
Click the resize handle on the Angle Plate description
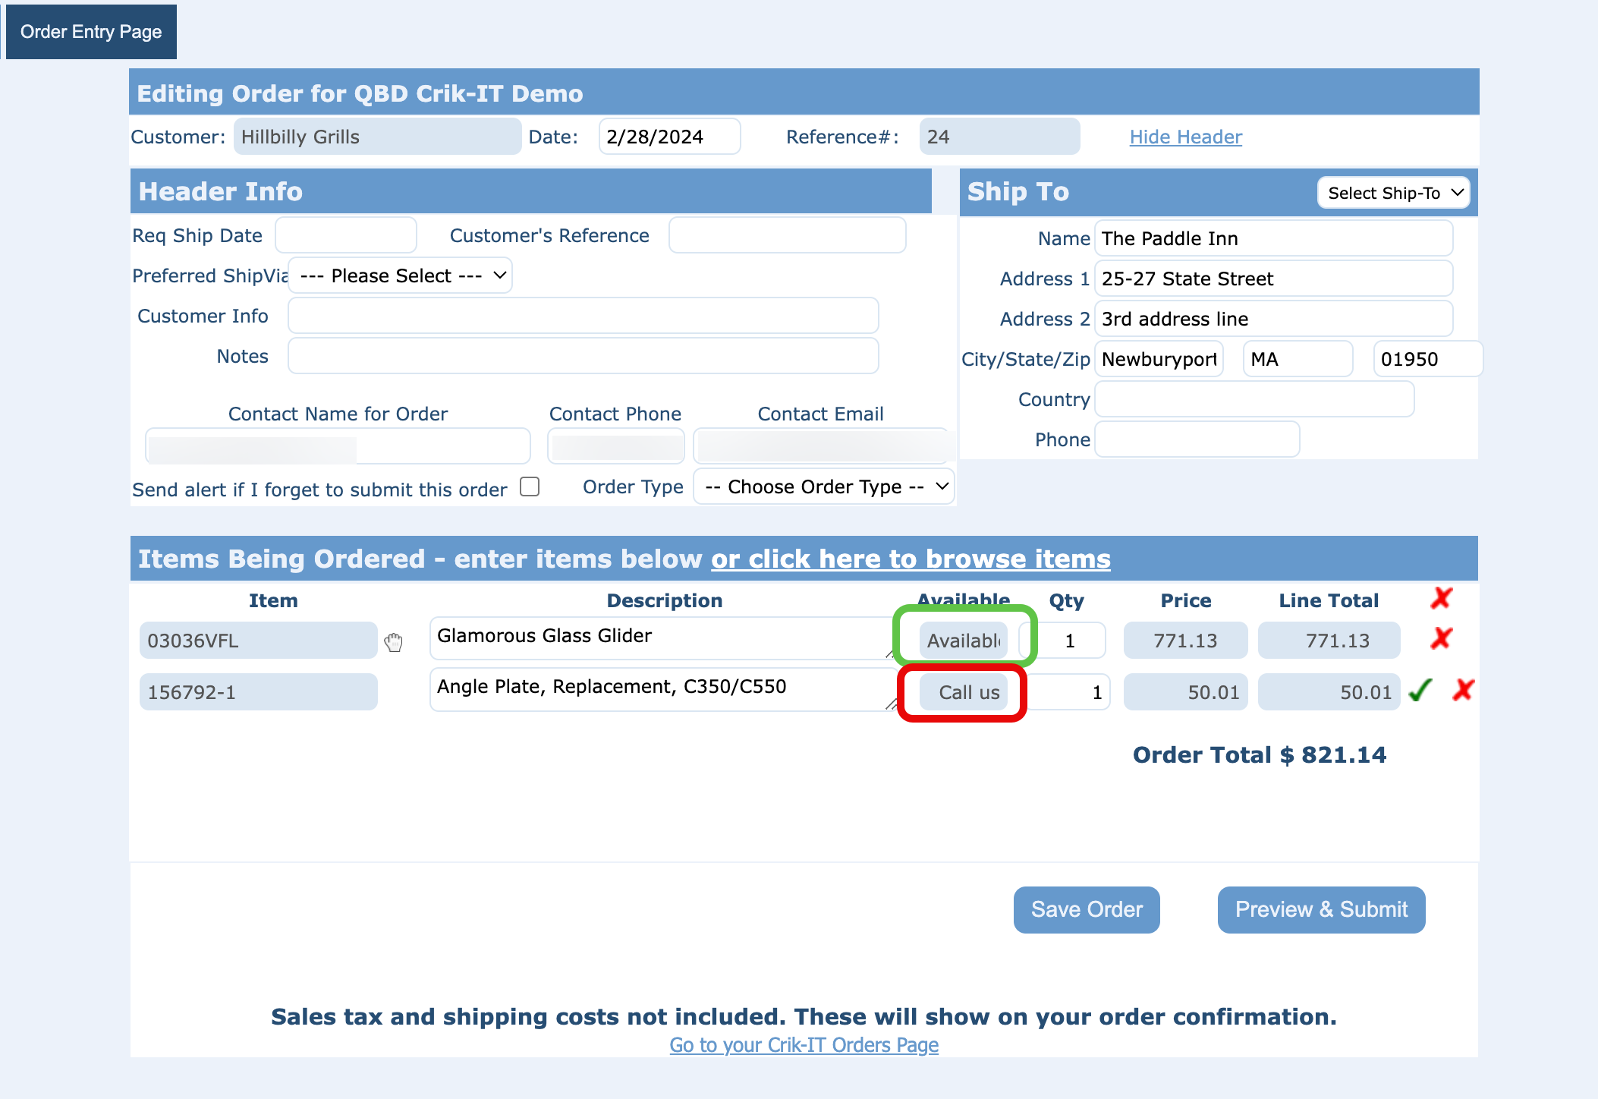(x=890, y=705)
